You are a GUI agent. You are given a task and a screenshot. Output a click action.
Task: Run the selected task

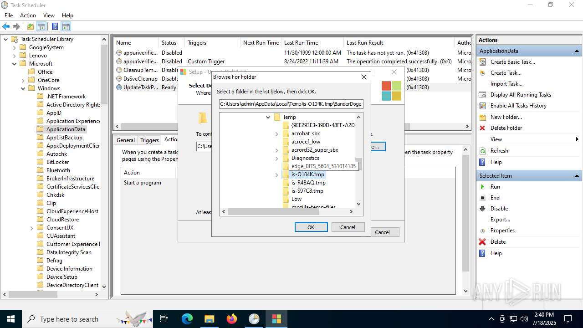495,187
